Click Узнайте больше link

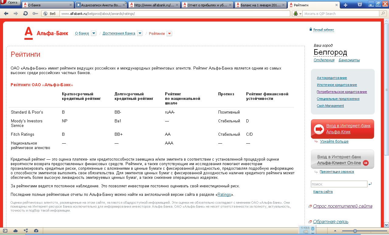[334, 141]
